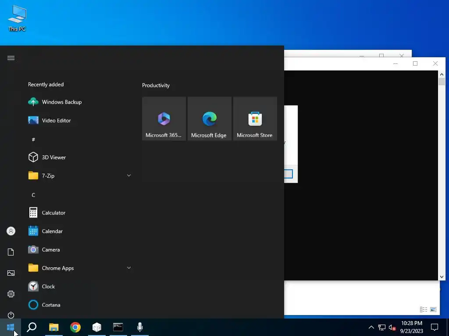Open the clock showing 10:28 PM

pos(411,327)
